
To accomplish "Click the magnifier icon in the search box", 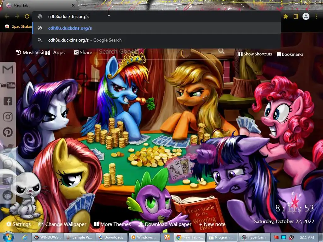I will click(221, 51).
